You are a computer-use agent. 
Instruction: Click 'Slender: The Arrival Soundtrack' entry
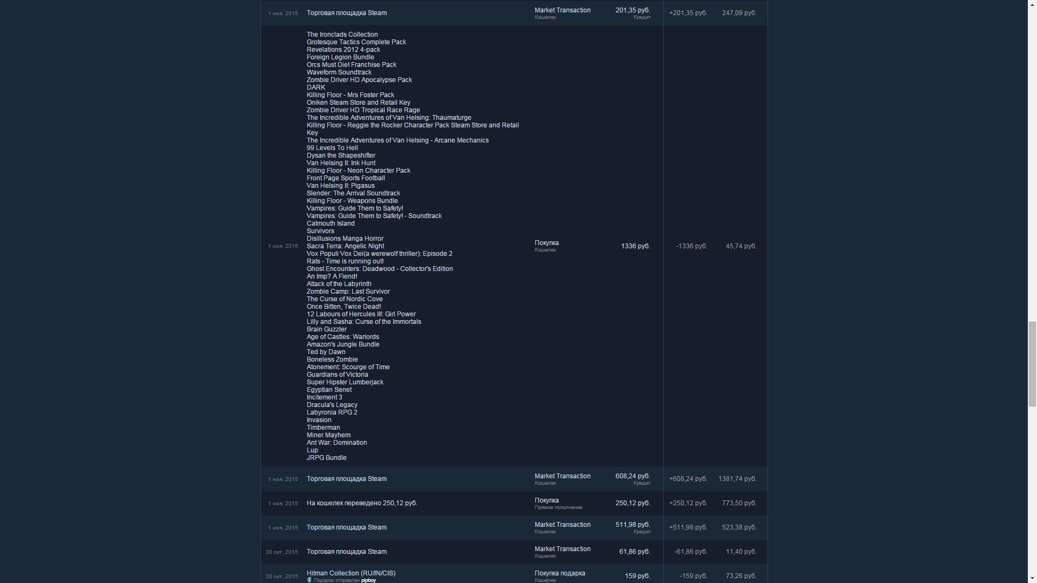(x=353, y=193)
